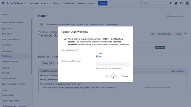Click the Create button
Viewport: 191px width, 107px height.
pyautogui.click(x=103, y=3)
